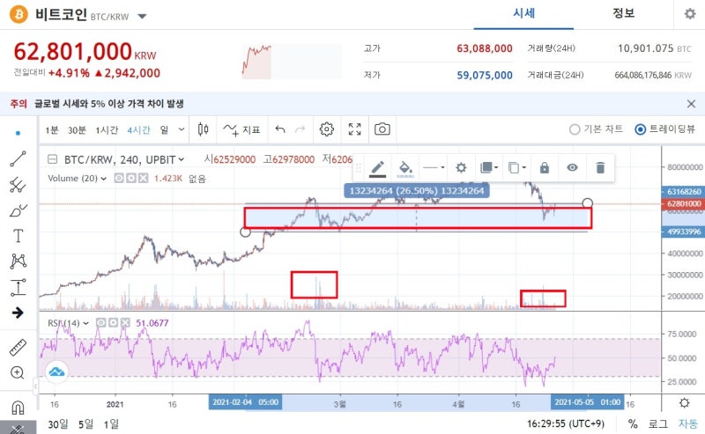Select the ruler measure tool
The height and width of the screenshot is (434, 705).
tap(18, 348)
